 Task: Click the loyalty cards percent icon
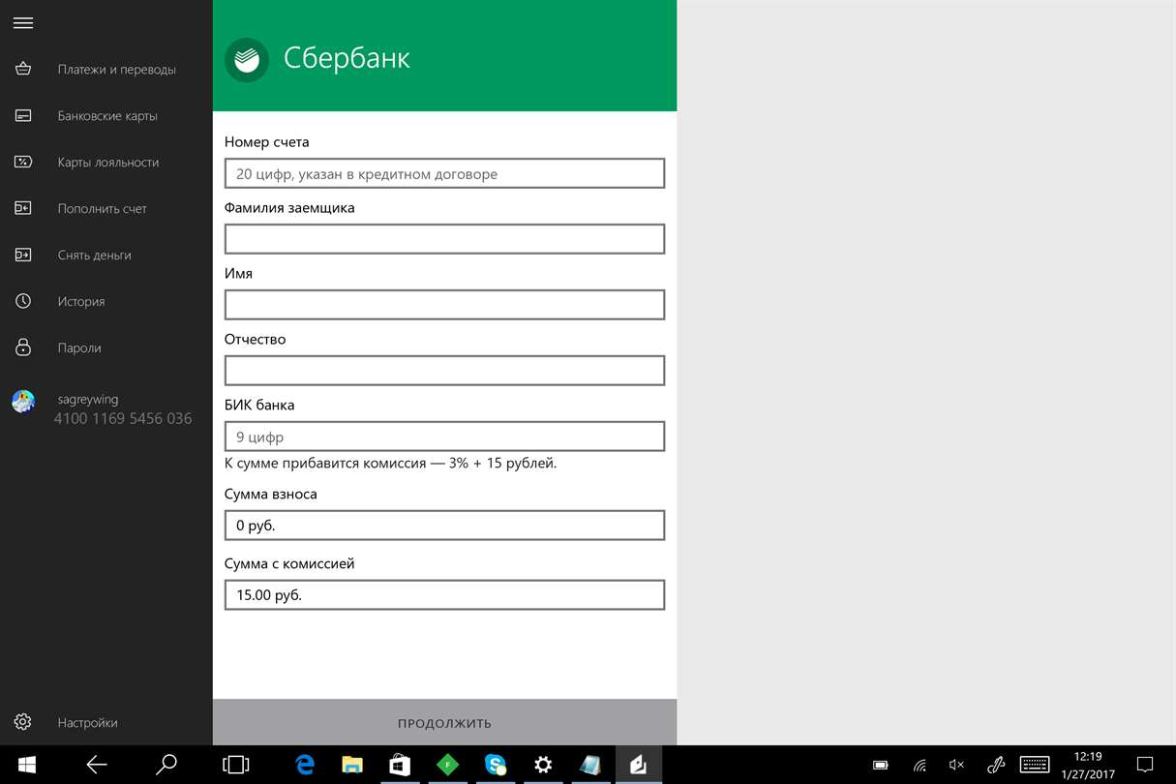click(23, 163)
